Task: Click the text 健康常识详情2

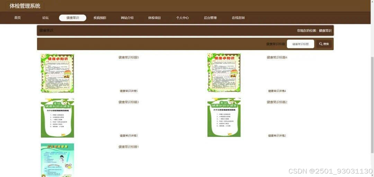Action: [277, 136]
